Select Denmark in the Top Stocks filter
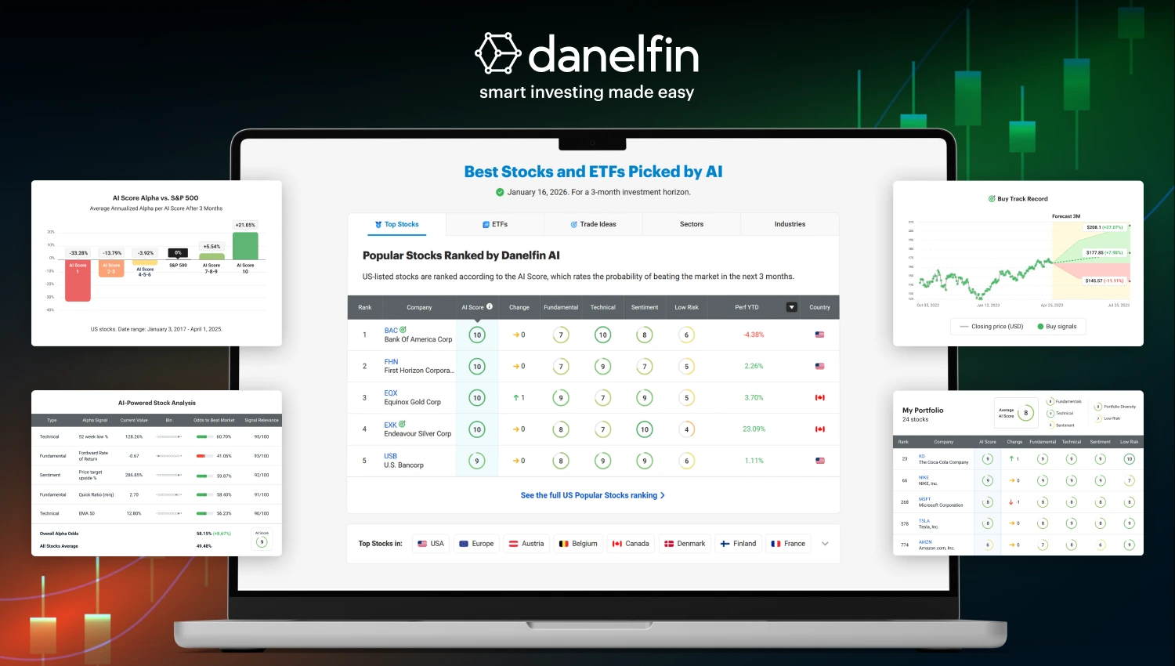 (x=685, y=543)
